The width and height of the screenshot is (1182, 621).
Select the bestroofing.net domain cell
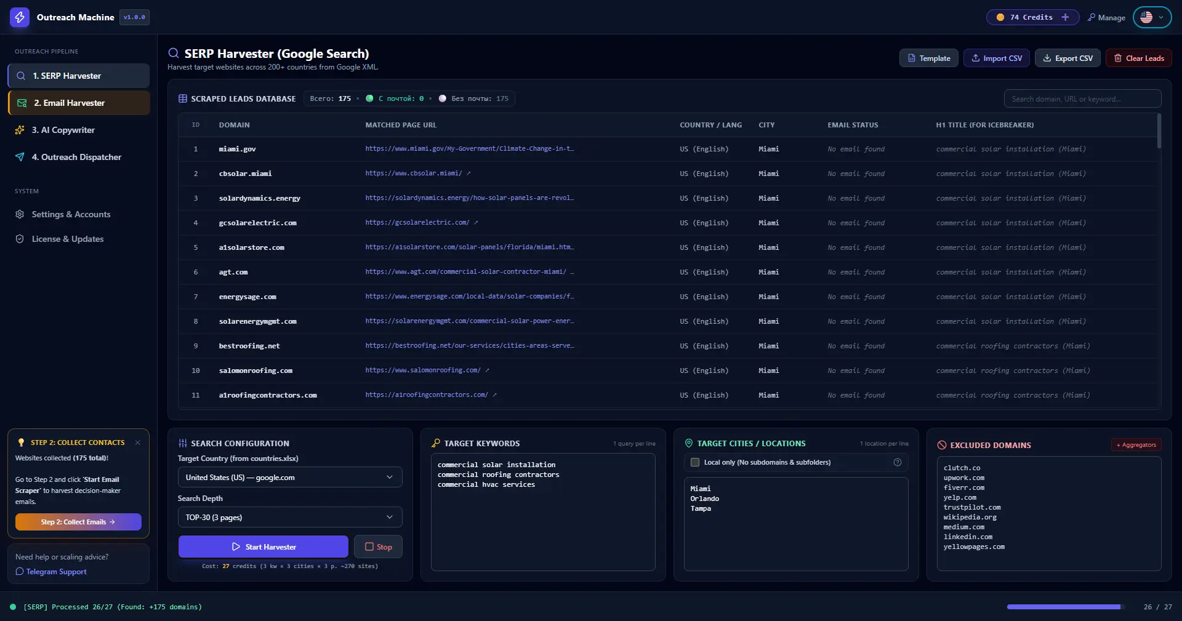(x=249, y=346)
